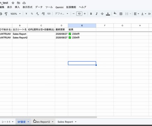
Task: Open the vertical align dropdown
Action: (x=144, y=14)
